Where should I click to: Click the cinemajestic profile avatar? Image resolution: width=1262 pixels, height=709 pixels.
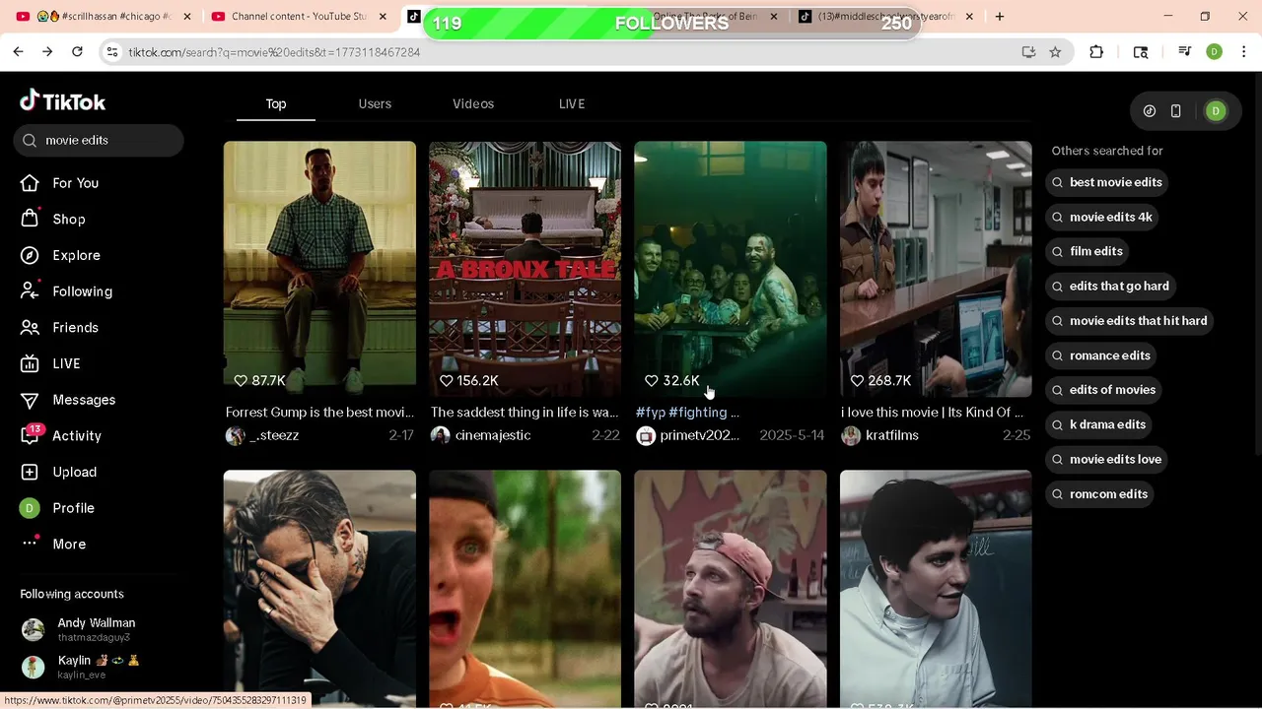[x=441, y=435]
